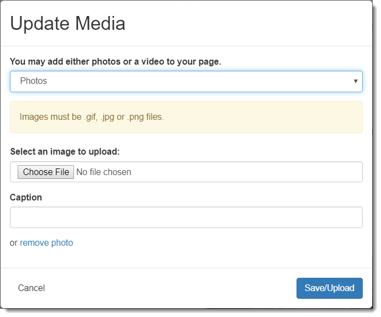Click the word 'or' before remove photo
This screenshot has width=381, height=317.
[14, 243]
